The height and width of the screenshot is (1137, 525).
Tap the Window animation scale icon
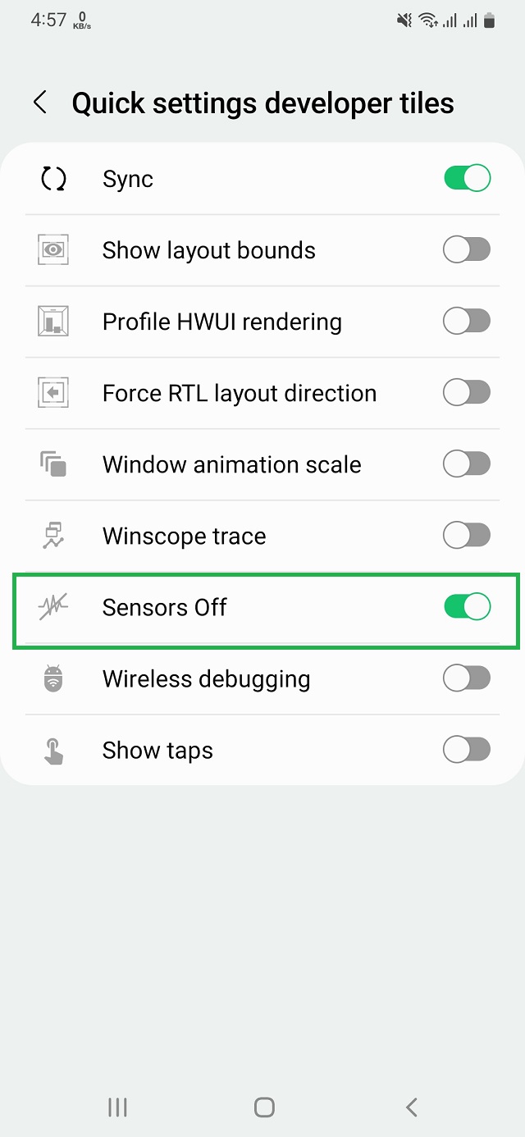[x=53, y=464]
